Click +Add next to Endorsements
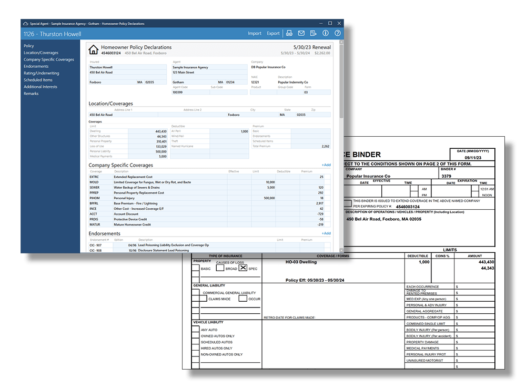Viewport: 526px width, 389px height. tap(326, 233)
